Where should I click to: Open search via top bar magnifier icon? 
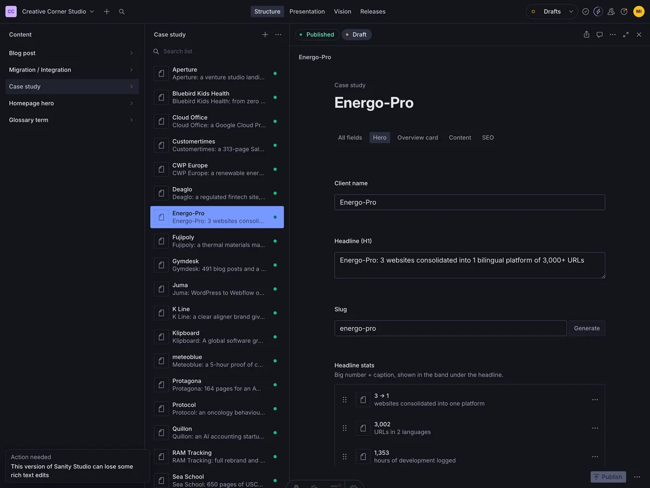(x=122, y=11)
